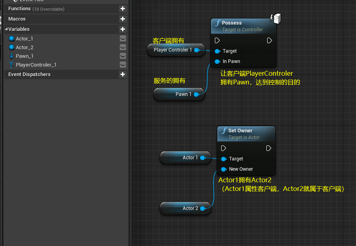Add a new function with the plus icon
This screenshot has width=356, height=246.
(122, 9)
